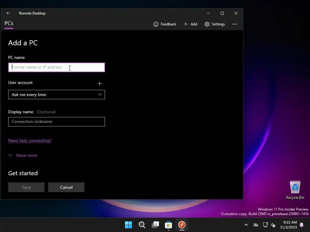Open the clock showing 9:22 AM
310x232 pixels.
289,225
